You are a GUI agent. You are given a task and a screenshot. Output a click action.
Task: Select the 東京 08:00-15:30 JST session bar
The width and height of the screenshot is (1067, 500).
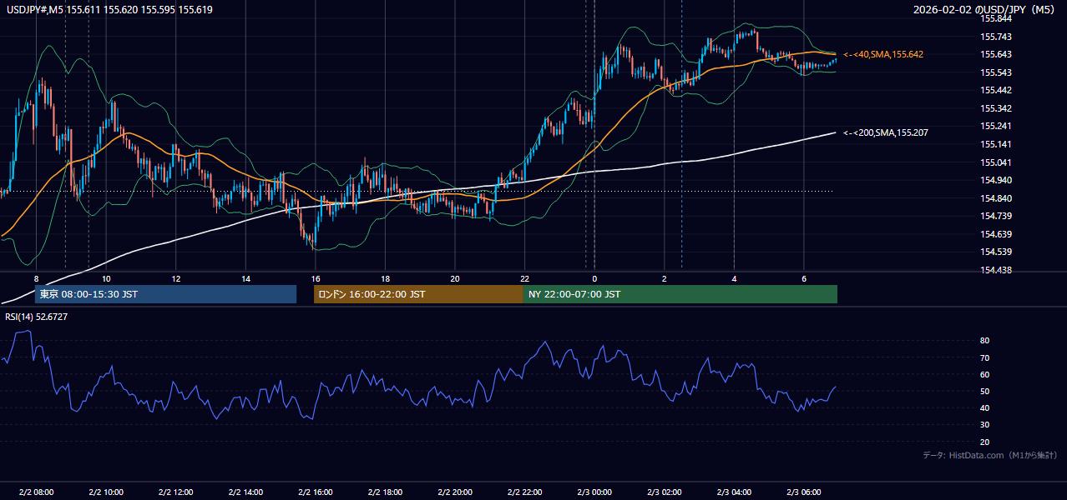coord(165,294)
